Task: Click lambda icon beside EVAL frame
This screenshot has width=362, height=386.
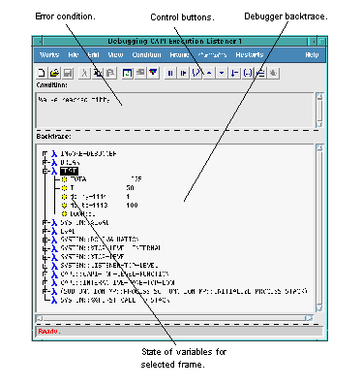Action: 54,232
